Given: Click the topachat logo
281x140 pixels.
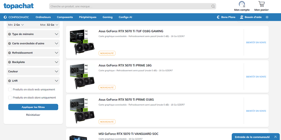Looking at the screenshot, I should 18,6.
